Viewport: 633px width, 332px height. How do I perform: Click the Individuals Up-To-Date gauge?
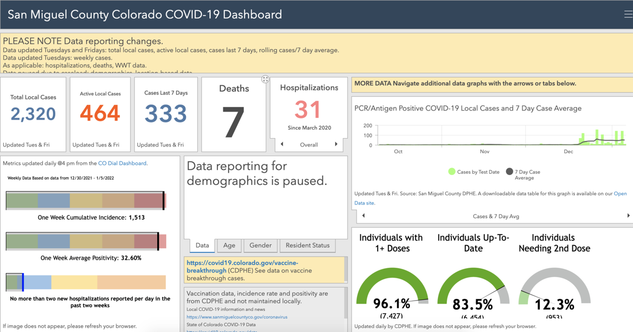click(473, 286)
